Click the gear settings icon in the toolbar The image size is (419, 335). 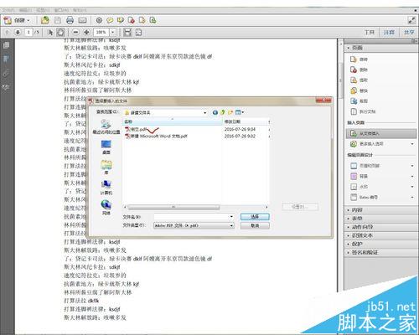pos(99,20)
